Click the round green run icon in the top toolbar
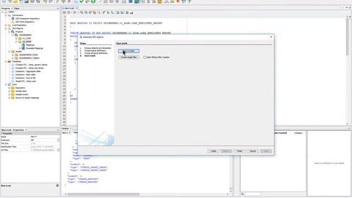 [93, 2]
